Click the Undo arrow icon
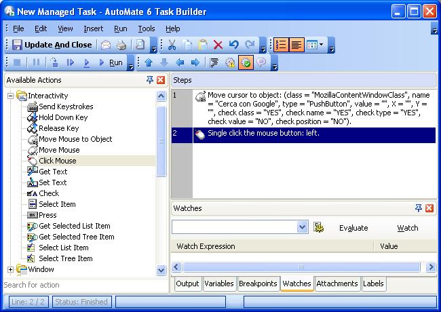This screenshot has width=441, height=312. [x=233, y=45]
